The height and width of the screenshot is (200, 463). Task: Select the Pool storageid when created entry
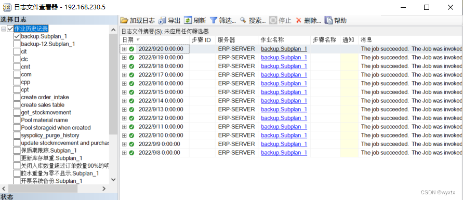(56, 128)
